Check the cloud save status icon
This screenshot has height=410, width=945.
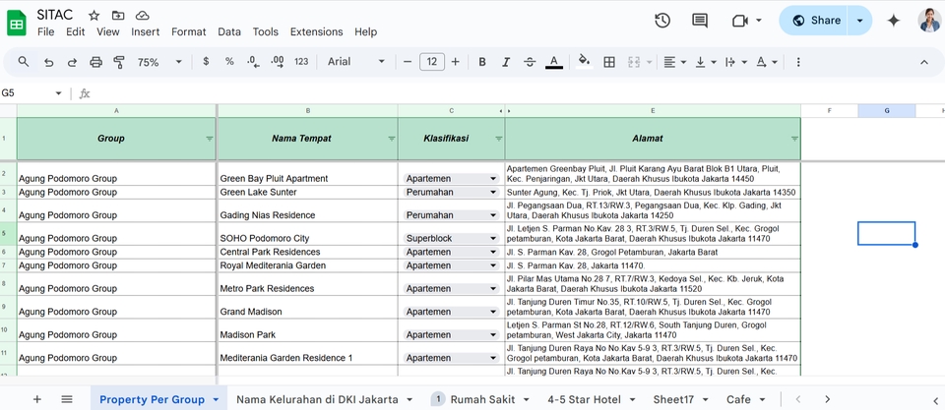142,16
